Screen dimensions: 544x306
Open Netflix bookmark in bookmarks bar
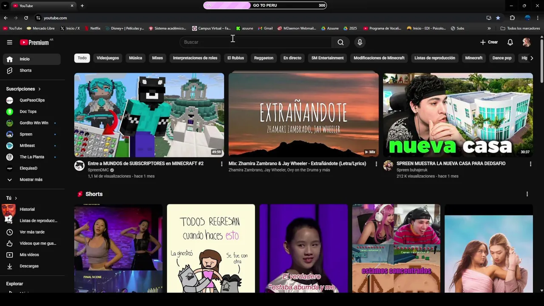(x=92, y=28)
